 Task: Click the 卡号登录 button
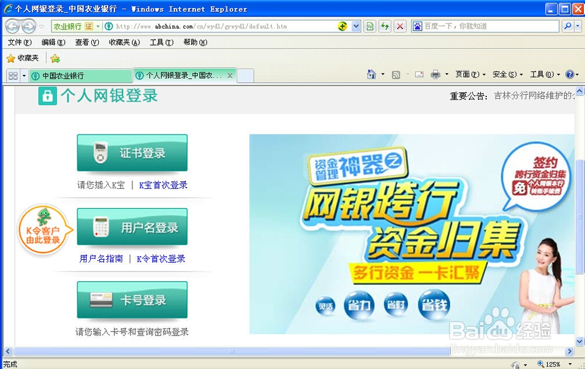[x=132, y=300]
